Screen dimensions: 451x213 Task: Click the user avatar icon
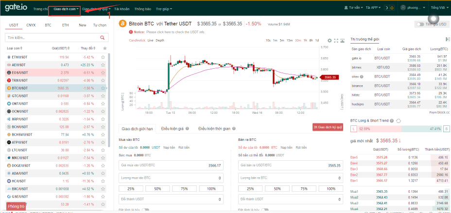pyautogui.click(x=403, y=8)
